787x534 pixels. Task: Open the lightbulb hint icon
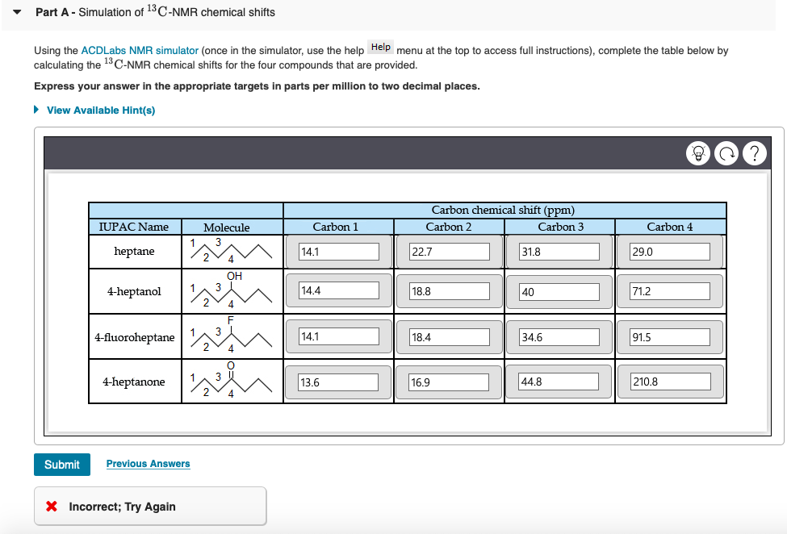[x=698, y=152]
